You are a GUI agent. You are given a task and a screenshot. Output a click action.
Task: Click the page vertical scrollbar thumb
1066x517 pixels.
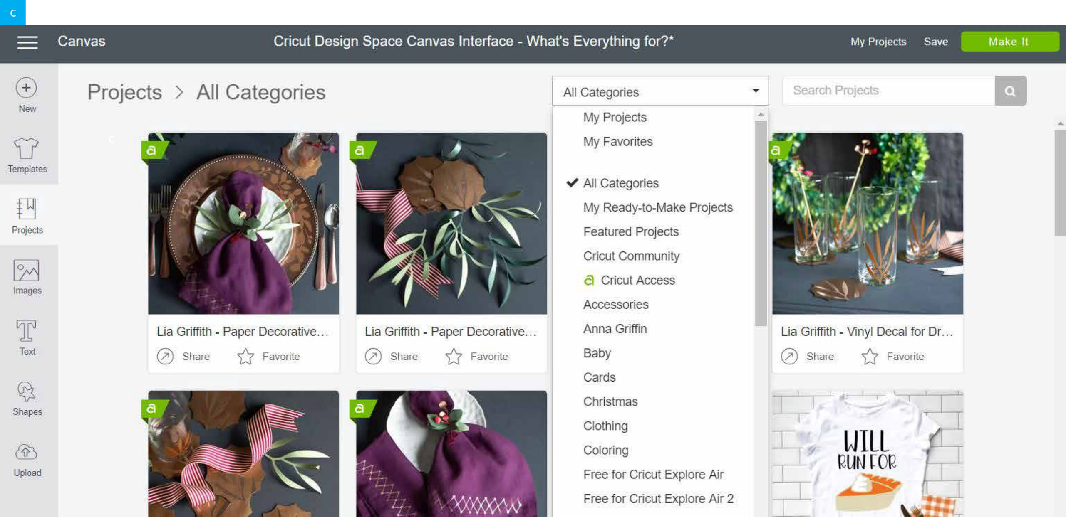click(1060, 183)
